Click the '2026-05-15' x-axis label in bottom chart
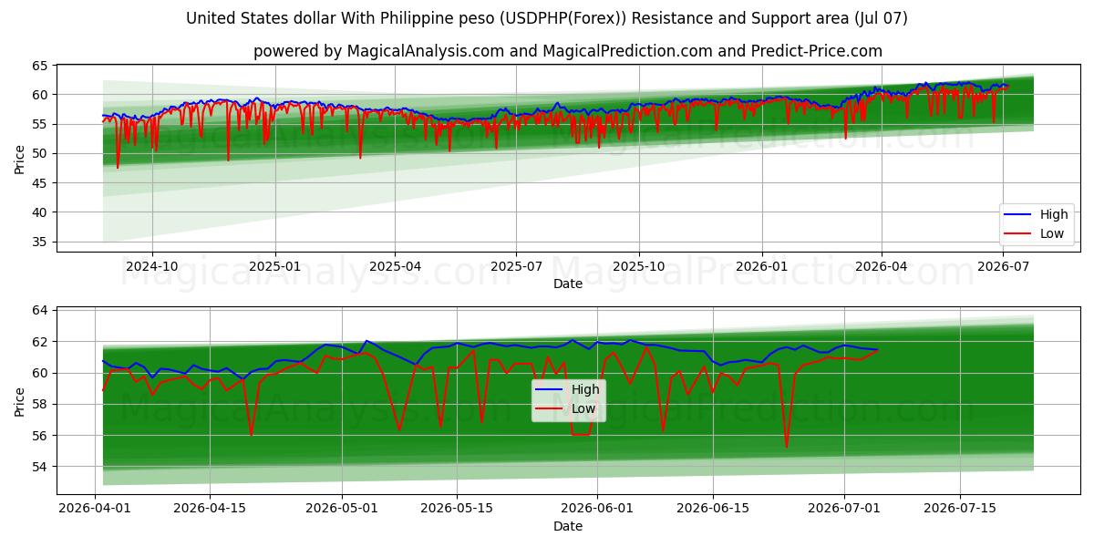This screenshot has height=547, width=1094. coord(457,509)
